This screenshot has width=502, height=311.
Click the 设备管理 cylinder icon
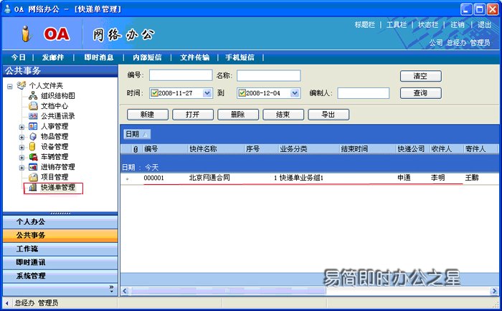[32, 146]
